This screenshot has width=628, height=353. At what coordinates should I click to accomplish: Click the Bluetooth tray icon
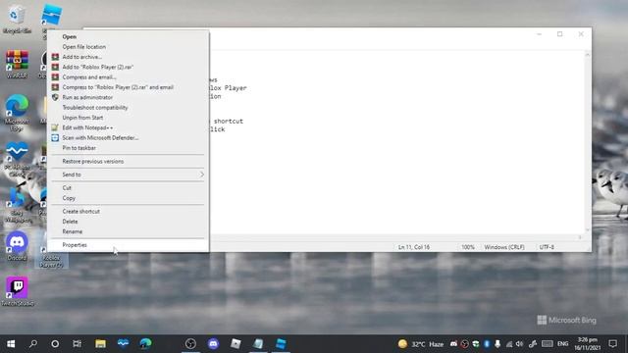click(487, 344)
